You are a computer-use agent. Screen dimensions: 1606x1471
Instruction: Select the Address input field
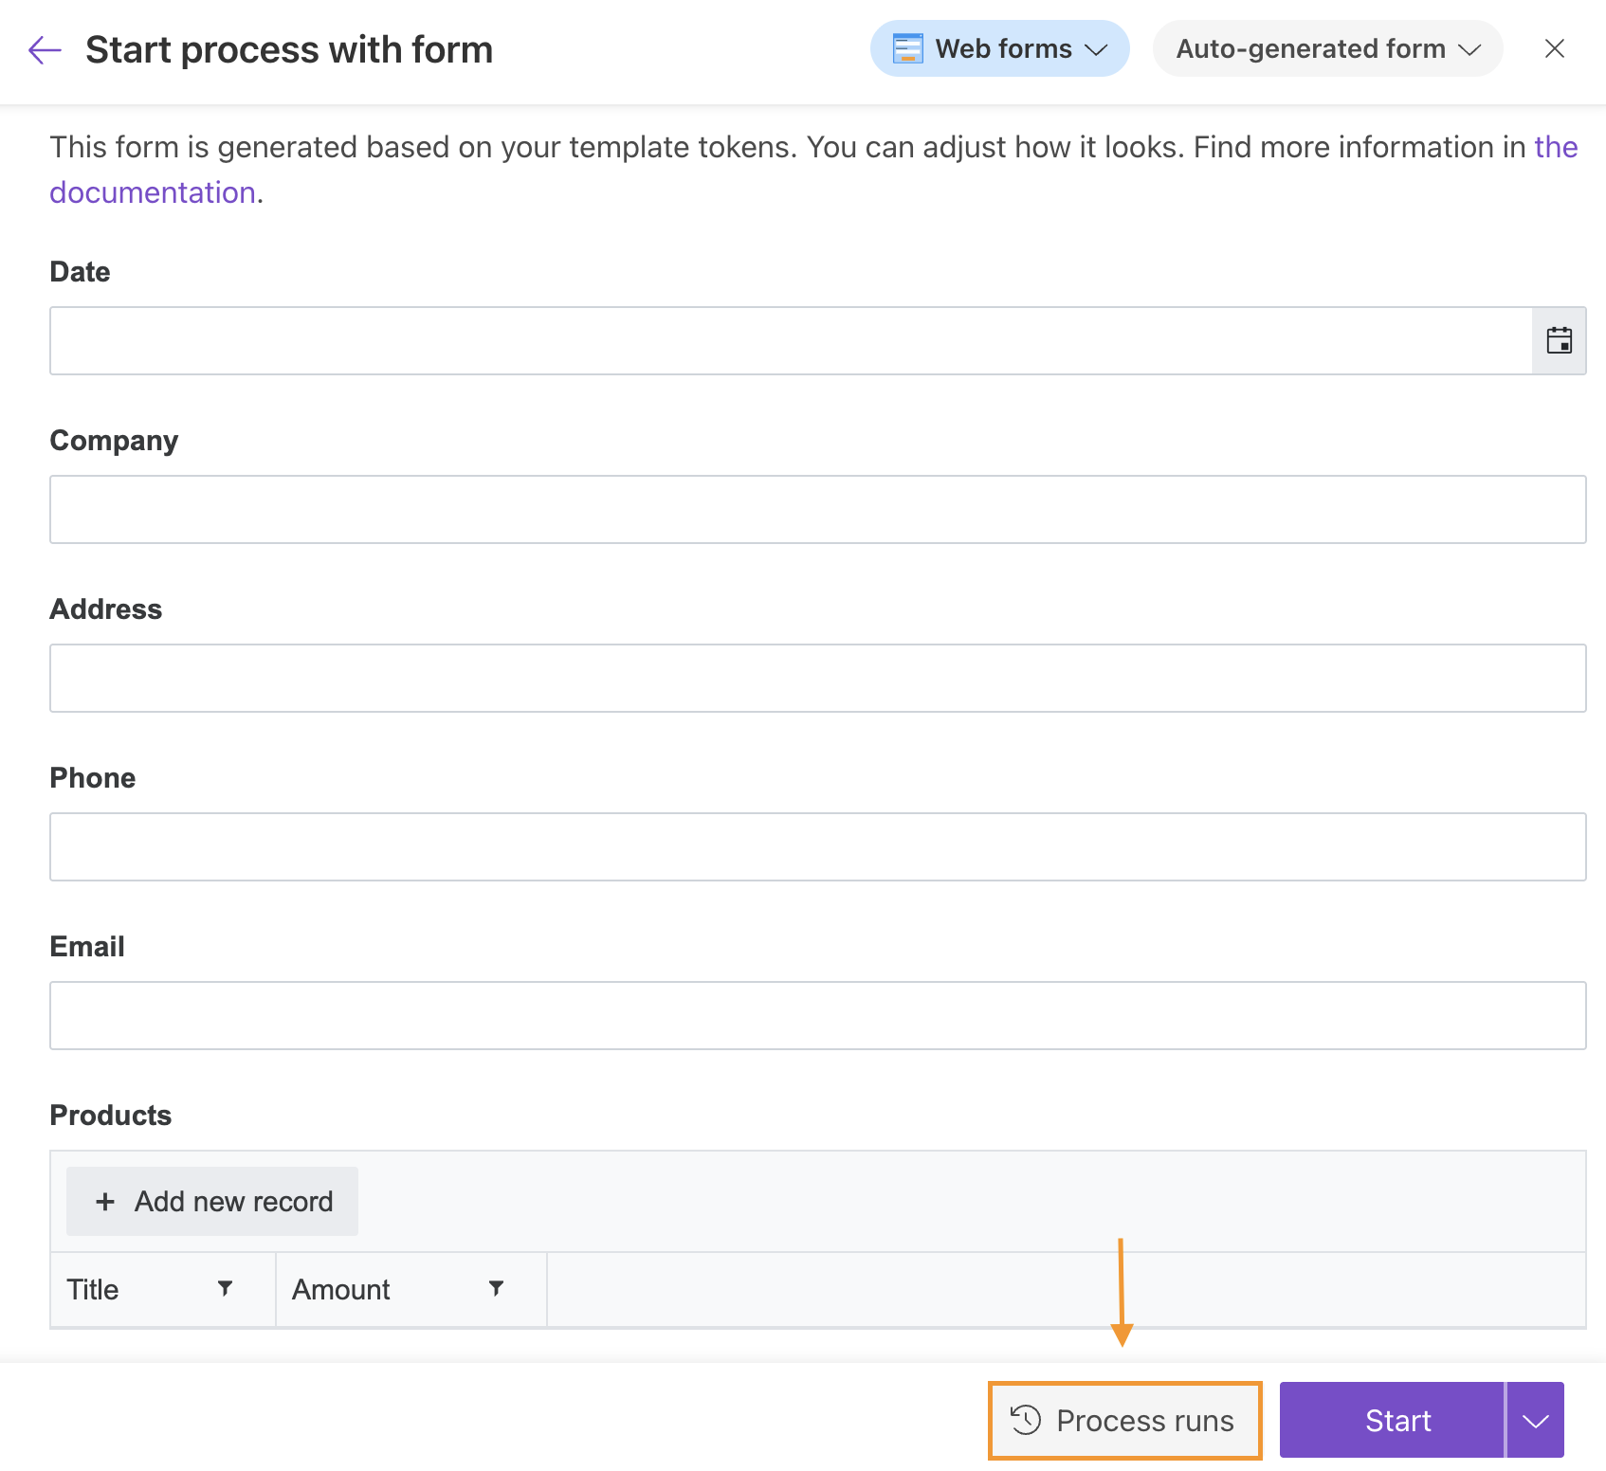[817, 678]
